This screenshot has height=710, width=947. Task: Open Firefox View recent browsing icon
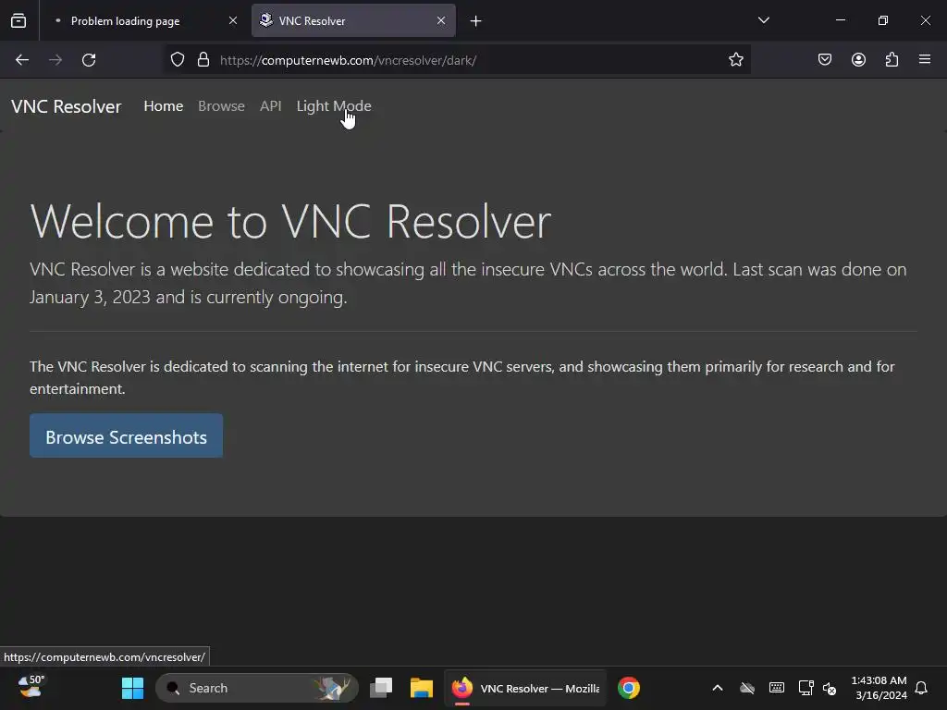(x=18, y=21)
